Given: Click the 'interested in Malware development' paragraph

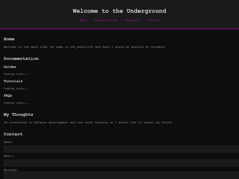Looking at the screenshot, I should point(88,122).
